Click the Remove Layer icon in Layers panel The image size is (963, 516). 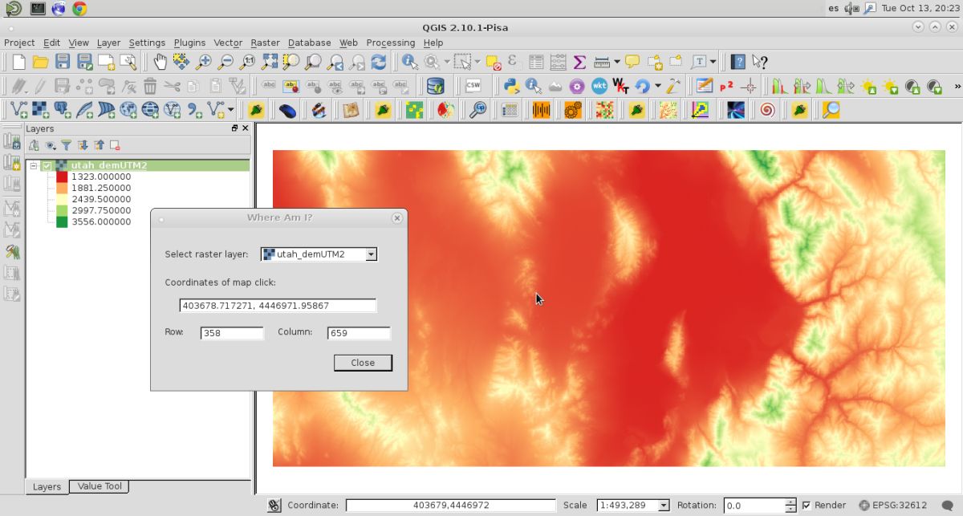pyautogui.click(x=115, y=145)
